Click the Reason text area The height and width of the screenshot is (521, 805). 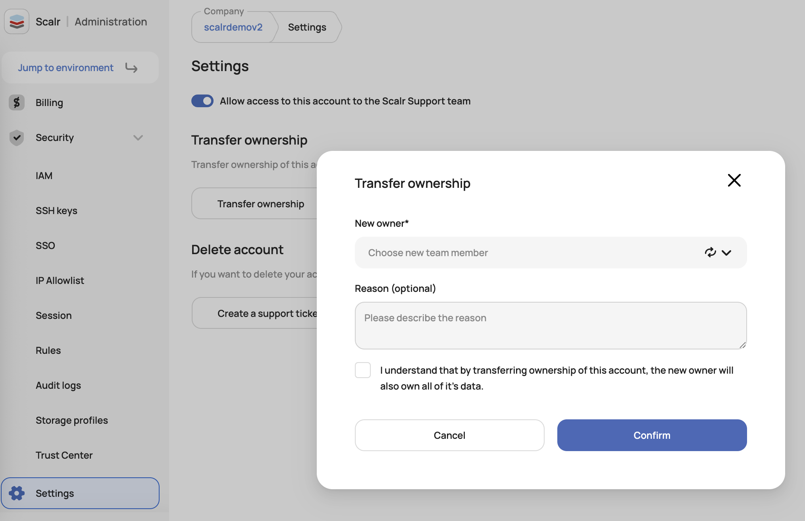tap(551, 326)
